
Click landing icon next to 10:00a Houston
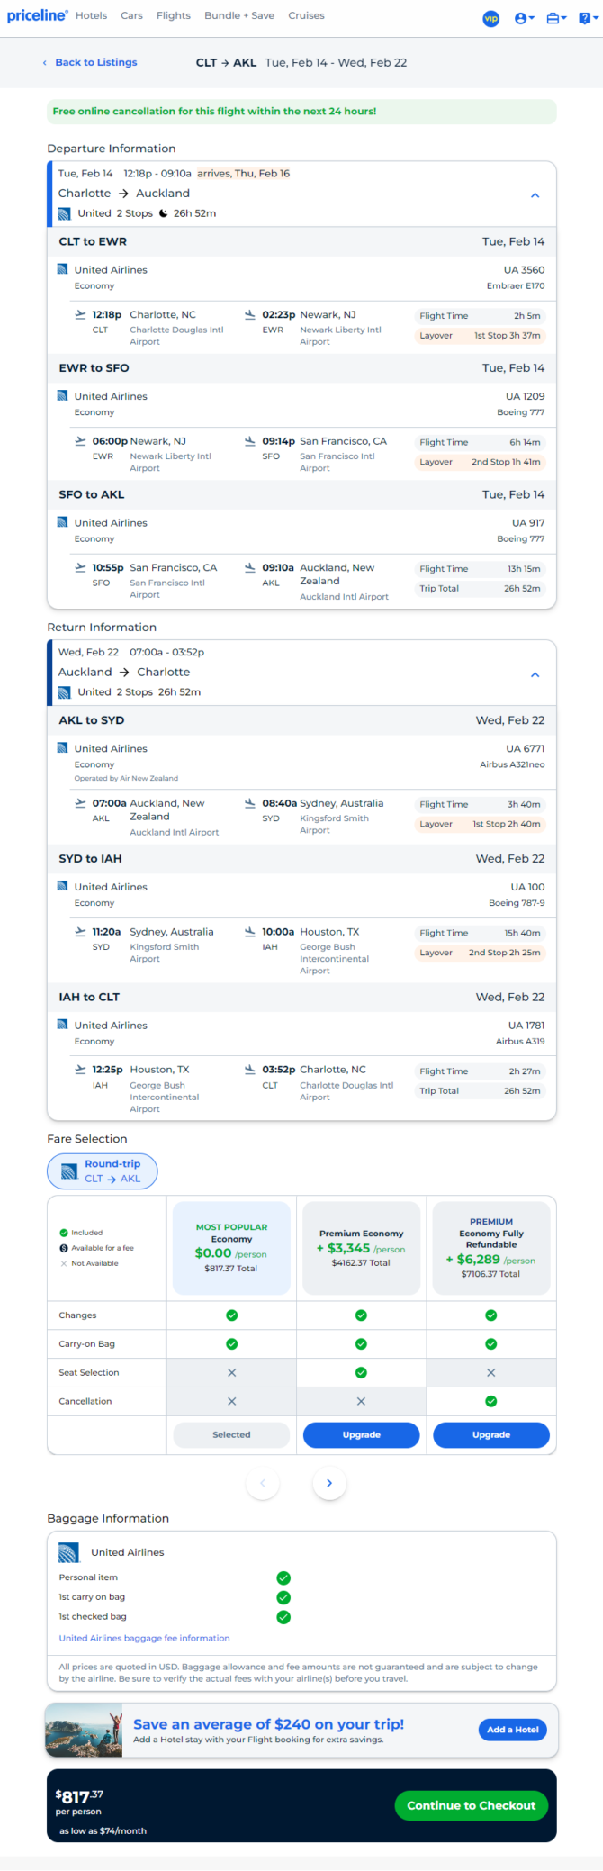250,931
